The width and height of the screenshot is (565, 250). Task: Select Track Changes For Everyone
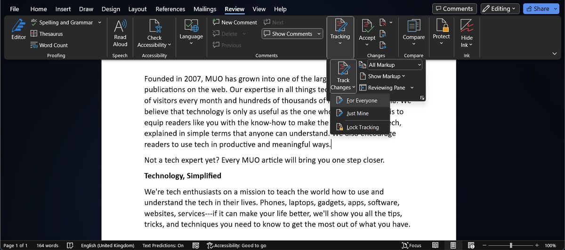(x=360, y=100)
